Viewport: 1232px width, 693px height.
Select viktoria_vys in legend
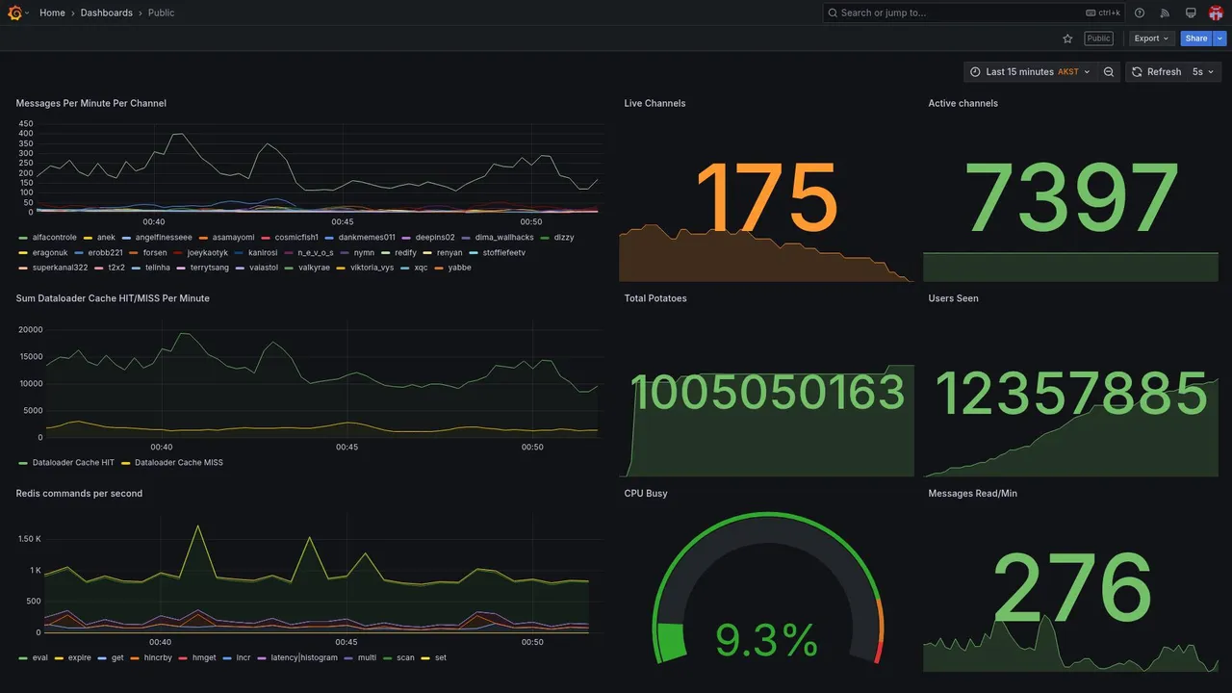pos(372,268)
